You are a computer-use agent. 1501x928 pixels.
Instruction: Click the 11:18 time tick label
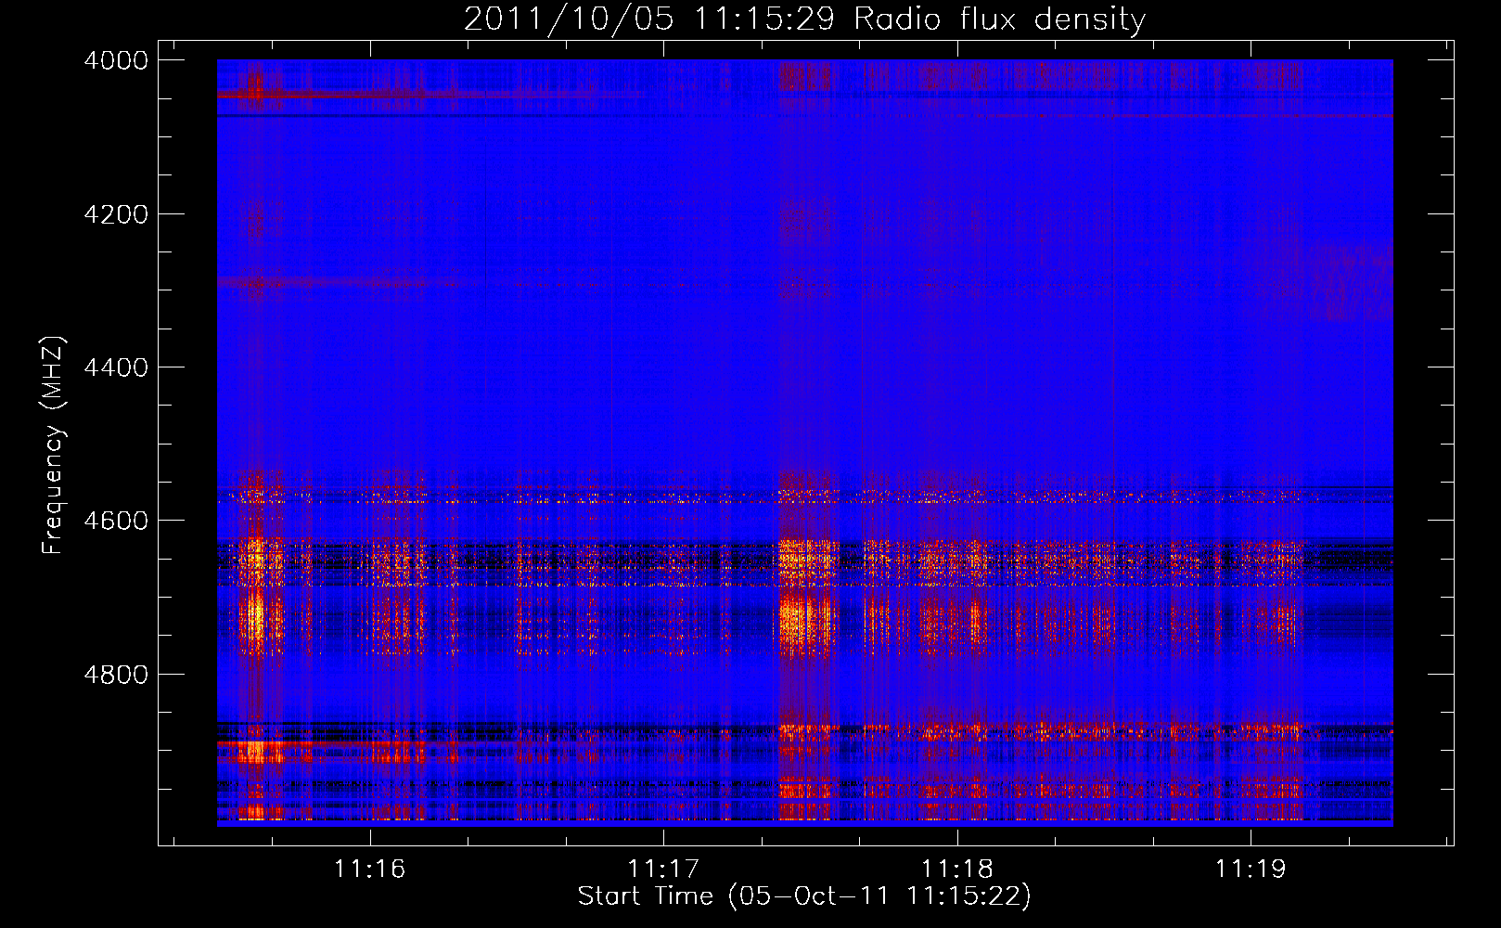pos(957,869)
